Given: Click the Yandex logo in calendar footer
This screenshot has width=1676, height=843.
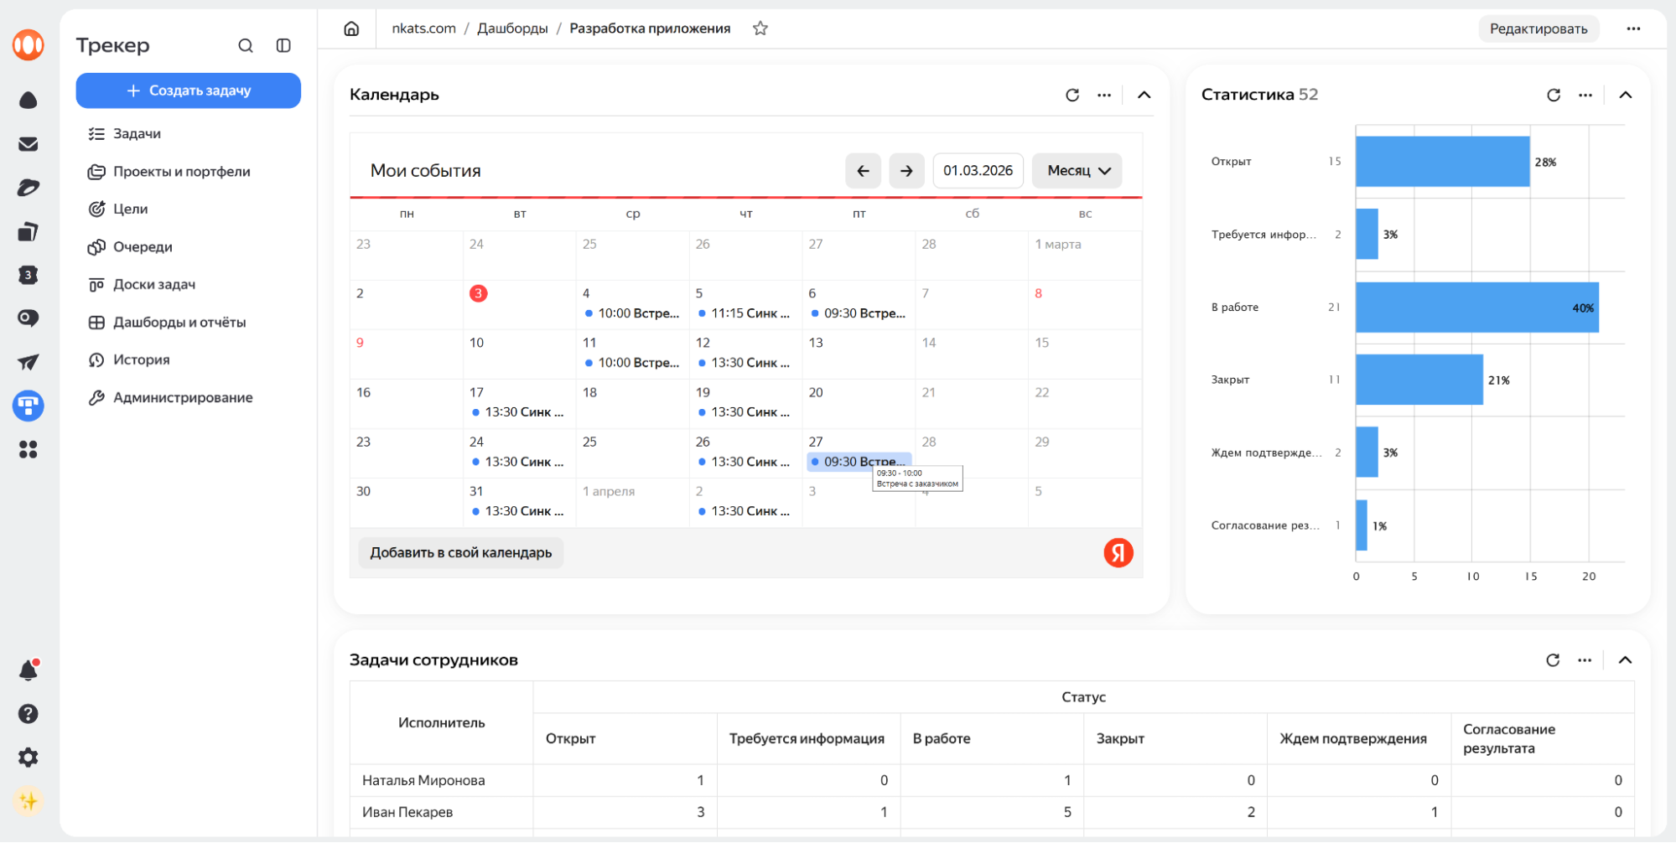Looking at the screenshot, I should (x=1118, y=553).
